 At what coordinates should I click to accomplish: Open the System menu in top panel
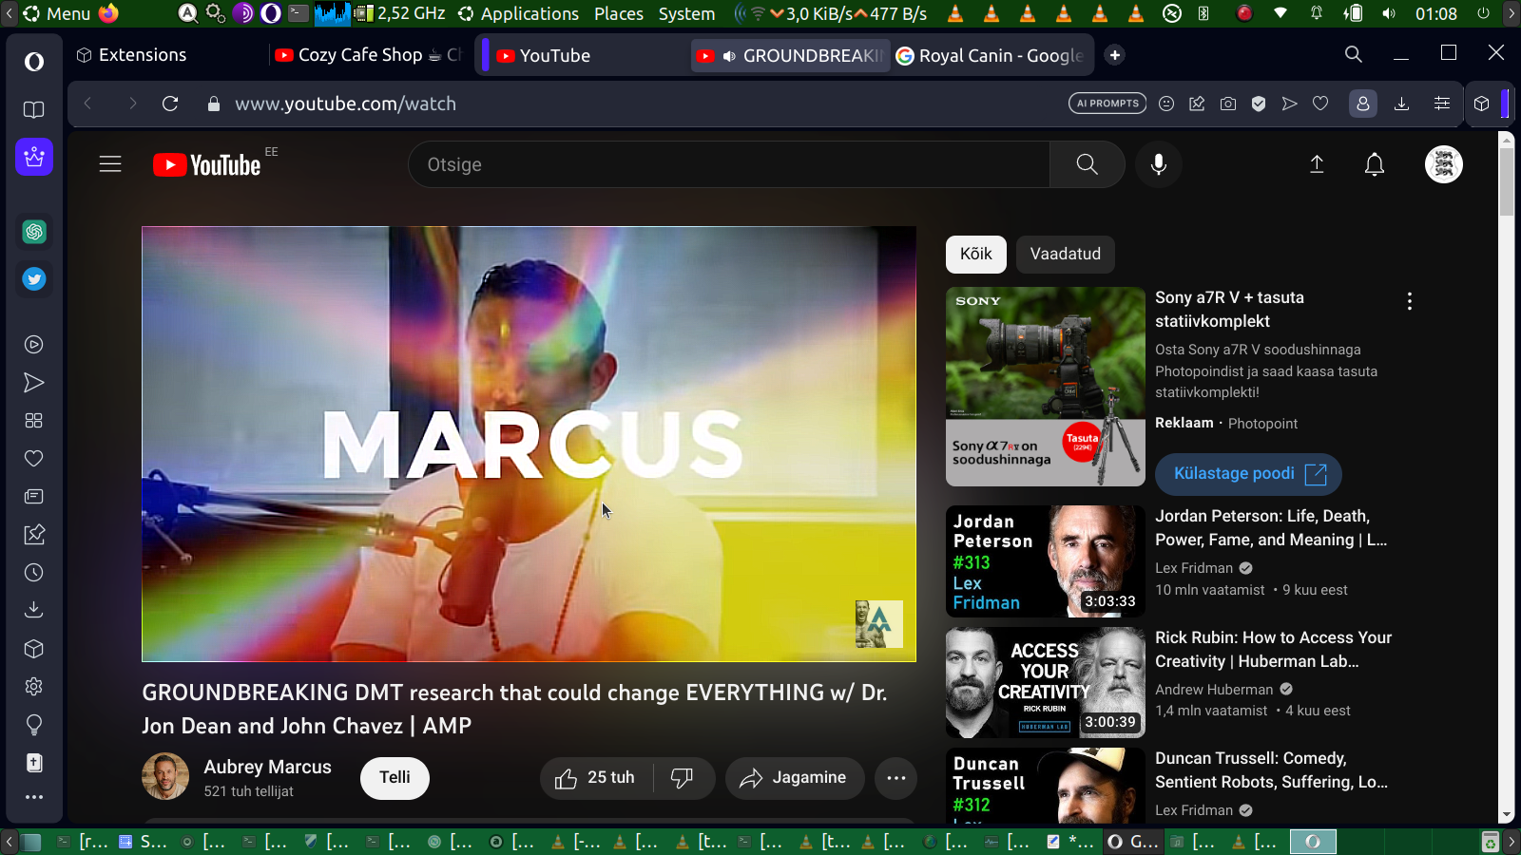(x=686, y=13)
